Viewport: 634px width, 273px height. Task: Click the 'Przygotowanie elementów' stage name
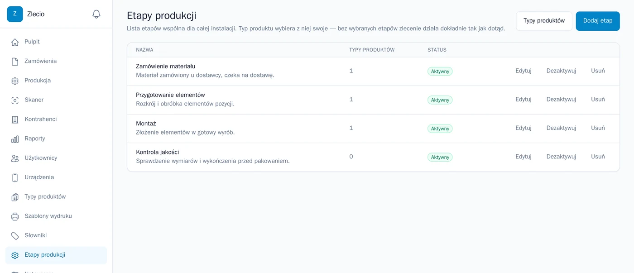click(170, 95)
